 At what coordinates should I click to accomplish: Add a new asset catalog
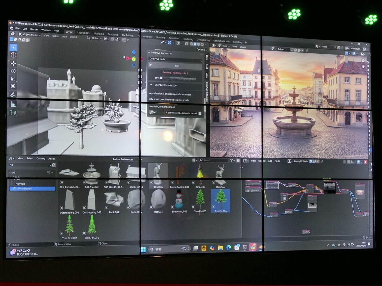click(x=52, y=173)
